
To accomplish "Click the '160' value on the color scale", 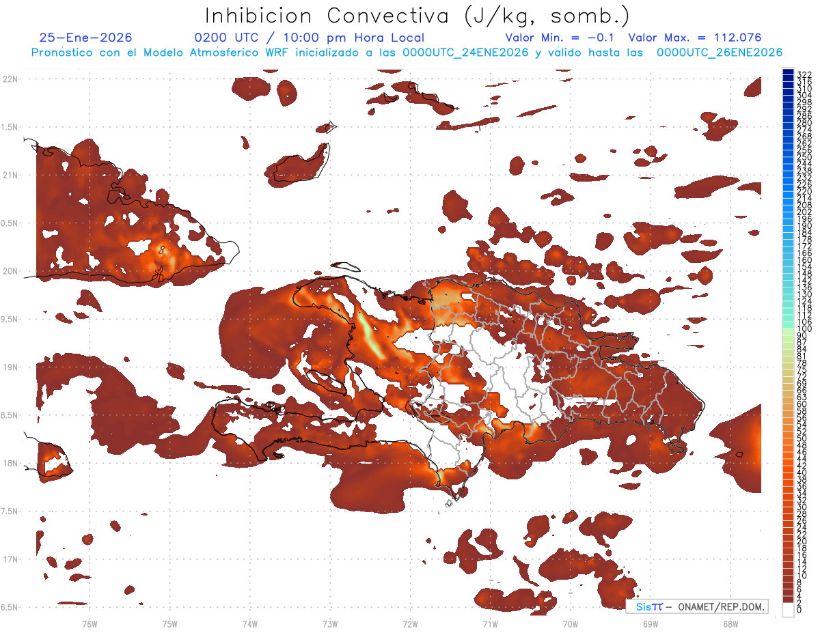I will tap(804, 260).
